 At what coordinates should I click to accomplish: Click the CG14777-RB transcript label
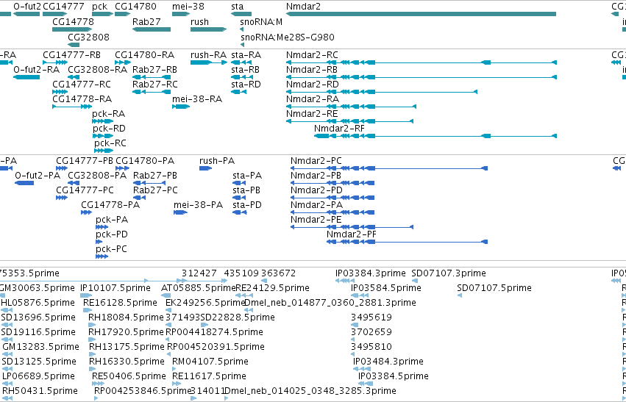(71, 54)
